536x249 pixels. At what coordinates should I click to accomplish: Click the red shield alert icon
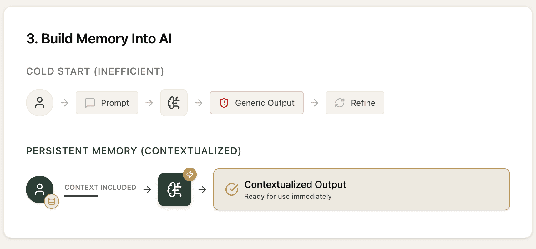[x=224, y=103]
